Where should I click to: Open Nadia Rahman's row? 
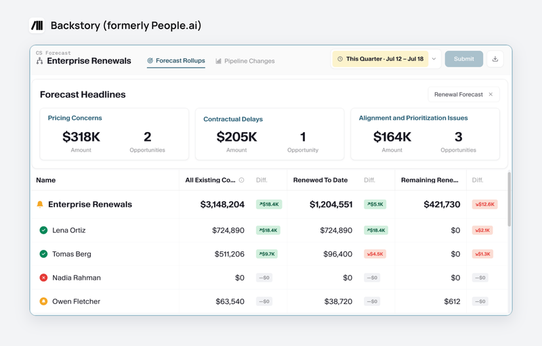point(269,278)
